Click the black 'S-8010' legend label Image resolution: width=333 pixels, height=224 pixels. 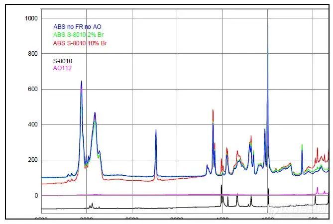pos(63,61)
